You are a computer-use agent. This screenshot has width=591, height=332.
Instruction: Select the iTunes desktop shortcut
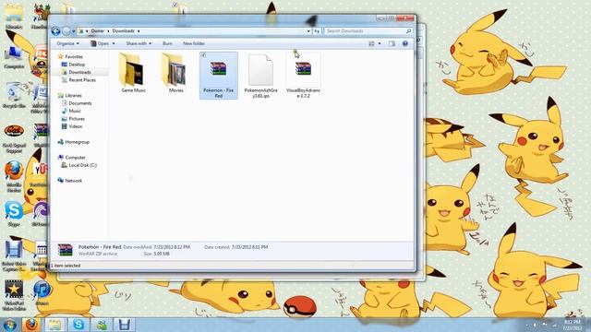[42, 292]
